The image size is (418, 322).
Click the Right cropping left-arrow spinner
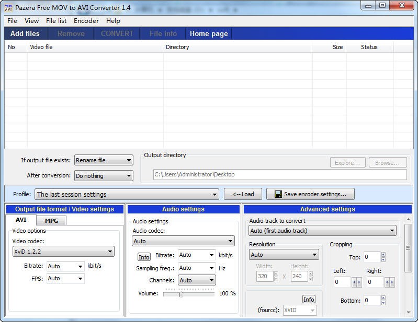pos(387,282)
